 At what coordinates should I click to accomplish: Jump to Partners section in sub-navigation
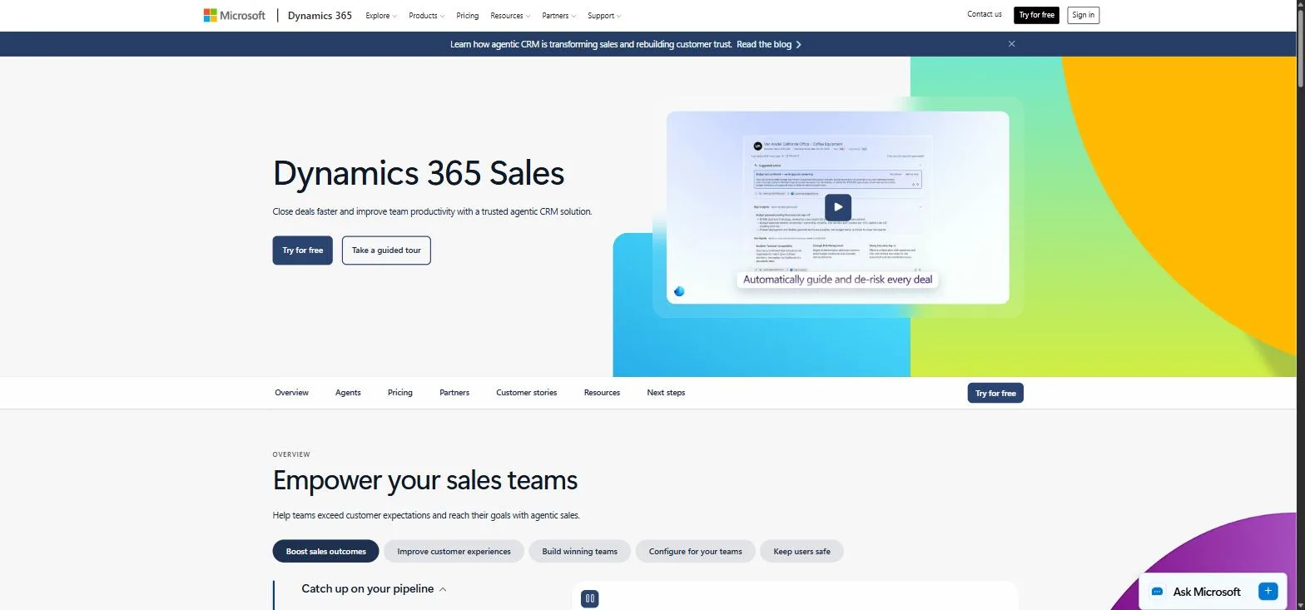coord(454,393)
